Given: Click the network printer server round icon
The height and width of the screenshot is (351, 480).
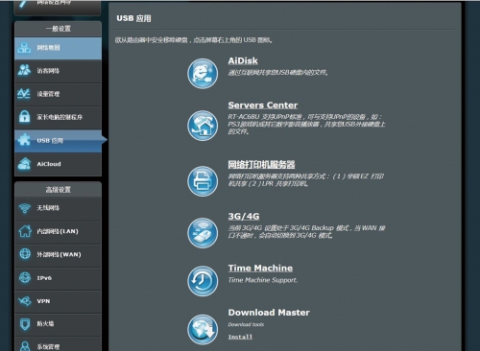Looking at the screenshot, I should 203,181.
